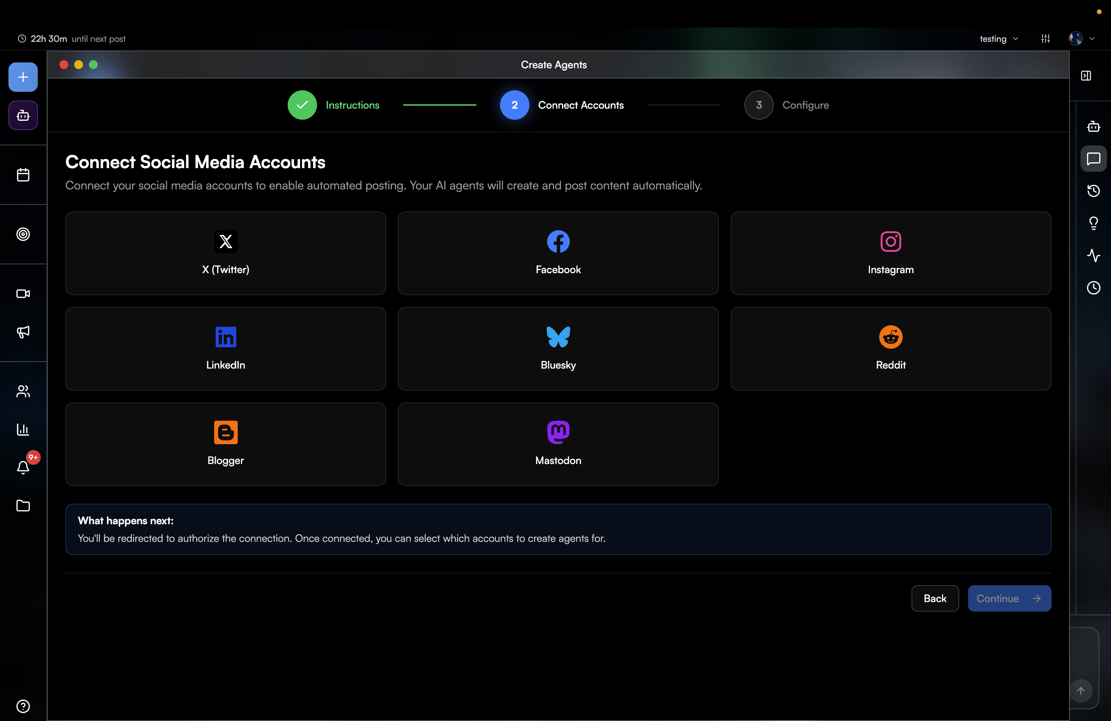Click the Mastodon connect card

(x=558, y=443)
